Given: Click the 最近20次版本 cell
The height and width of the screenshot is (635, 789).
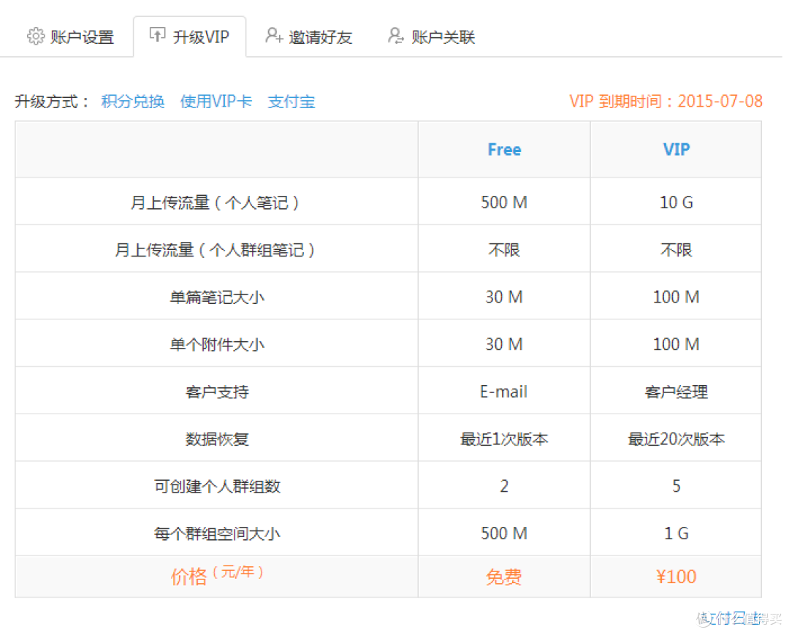Looking at the screenshot, I should pyautogui.click(x=676, y=438).
